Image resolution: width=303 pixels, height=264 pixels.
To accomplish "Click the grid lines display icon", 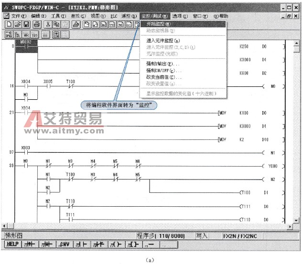I will click(x=45, y=35).
